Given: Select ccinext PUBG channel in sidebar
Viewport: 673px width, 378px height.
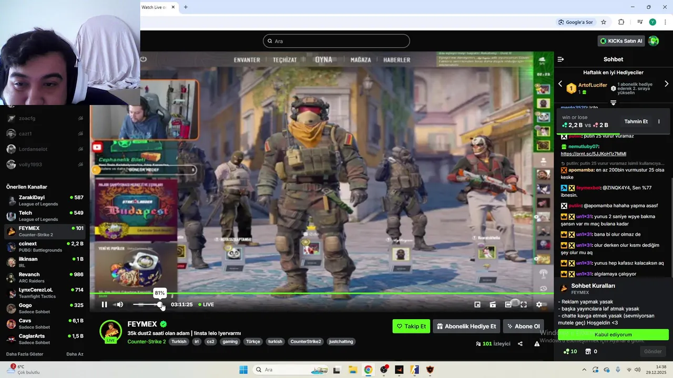Looking at the screenshot, I should pos(45,247).
